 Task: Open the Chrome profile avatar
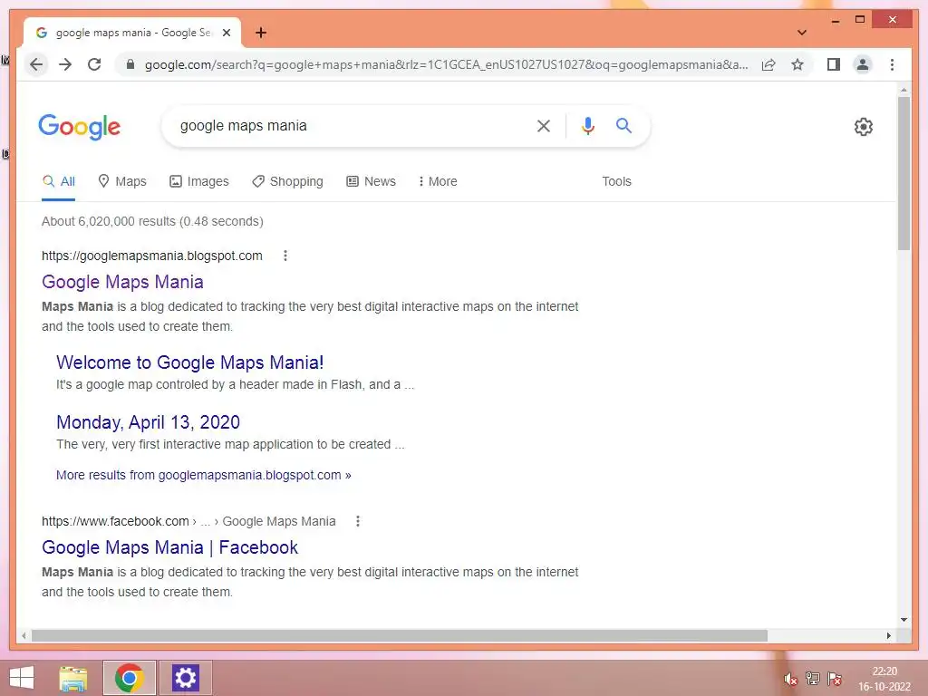(x=863, y=64)
